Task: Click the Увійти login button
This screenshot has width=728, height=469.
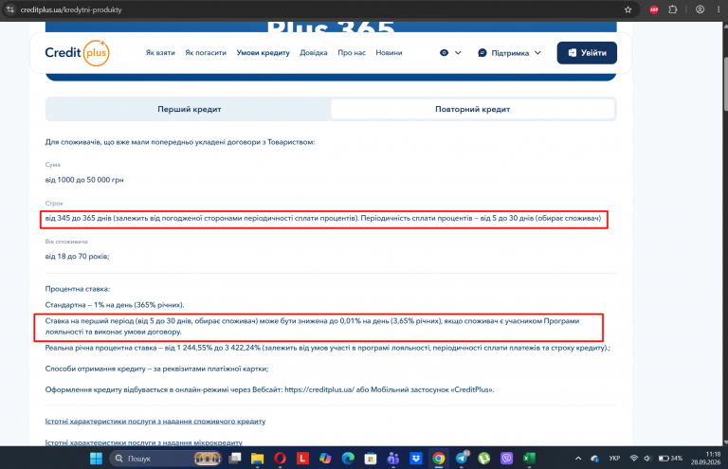Action: click(x=587, y=53)
